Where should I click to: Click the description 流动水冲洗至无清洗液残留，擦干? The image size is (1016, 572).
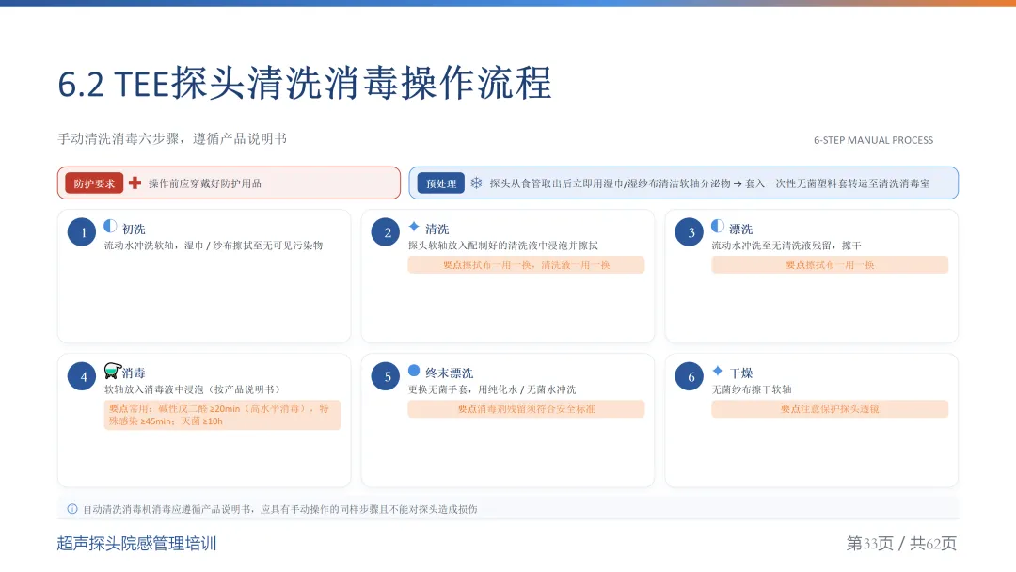click(786, 246)
